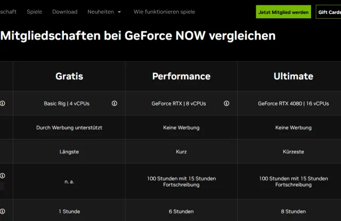Click the Kürzeste queue time cell
The width and height of the screenshot is (341, 221).
pos(293,152)
